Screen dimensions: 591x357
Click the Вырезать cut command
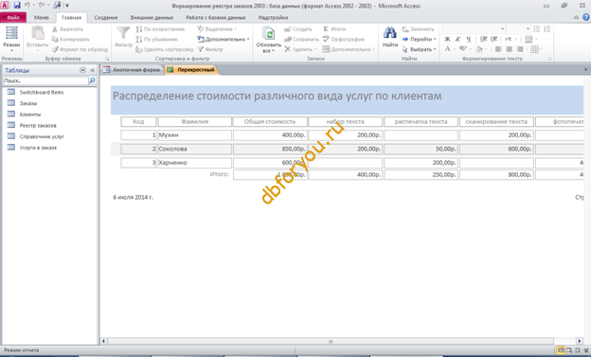68,29
